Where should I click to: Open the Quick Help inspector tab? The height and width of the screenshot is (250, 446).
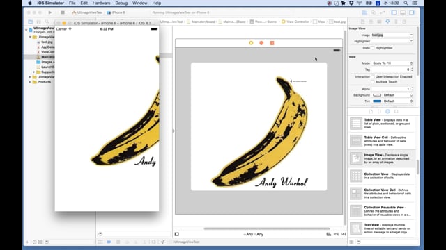point(371,22)
